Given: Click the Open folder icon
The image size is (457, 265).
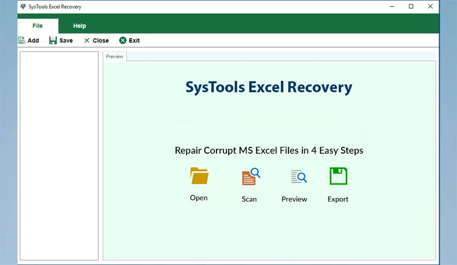Looking at the screenshot, I should click(x=200, y=176).
